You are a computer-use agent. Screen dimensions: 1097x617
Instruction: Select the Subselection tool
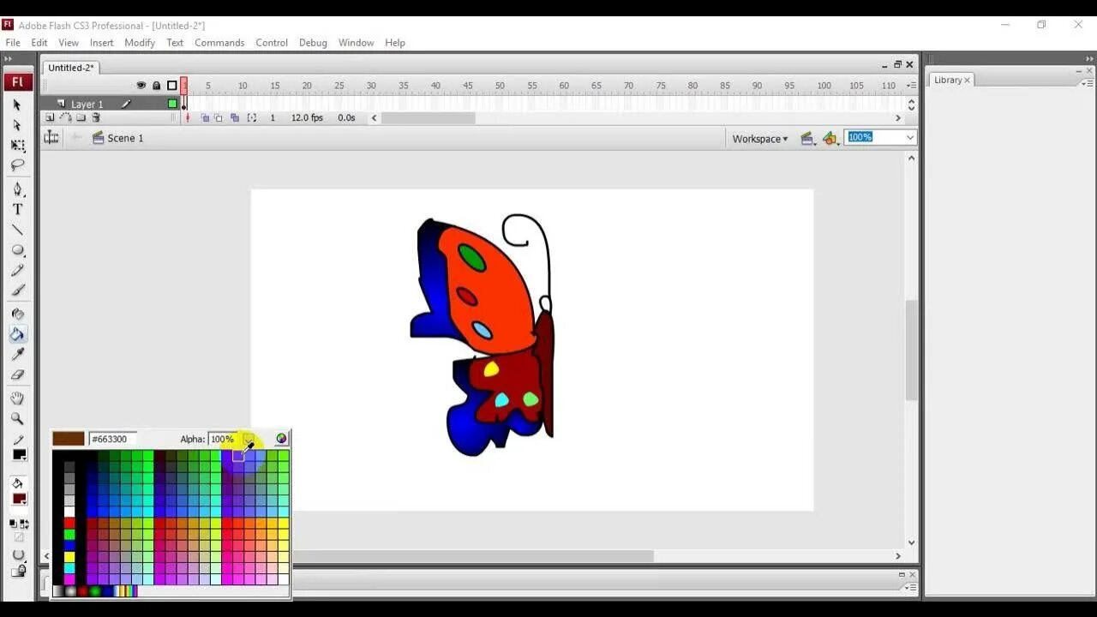(x=17, y=125)
